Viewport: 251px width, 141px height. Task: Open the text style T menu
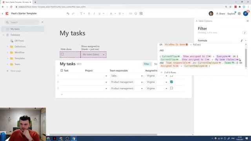point(82,14)
